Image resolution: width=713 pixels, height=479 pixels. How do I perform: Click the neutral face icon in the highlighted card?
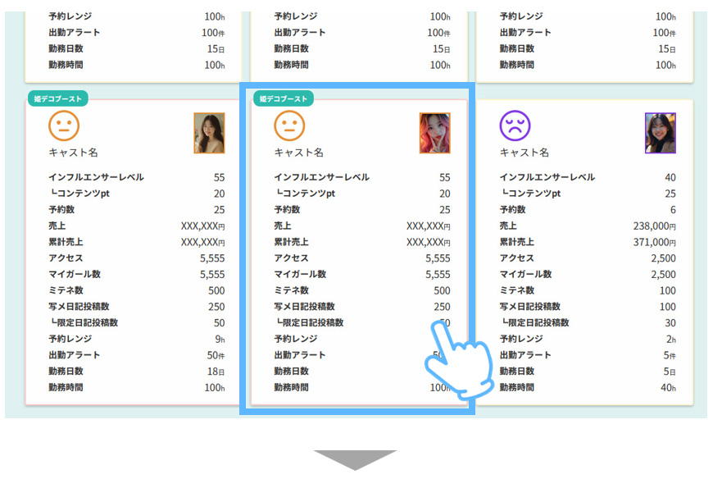pyautogui.click(x=288, y=125)
